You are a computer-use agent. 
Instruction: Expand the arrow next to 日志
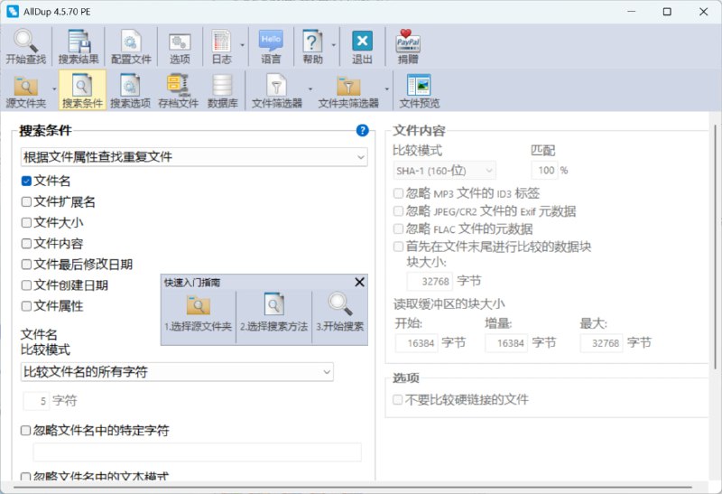242,44
